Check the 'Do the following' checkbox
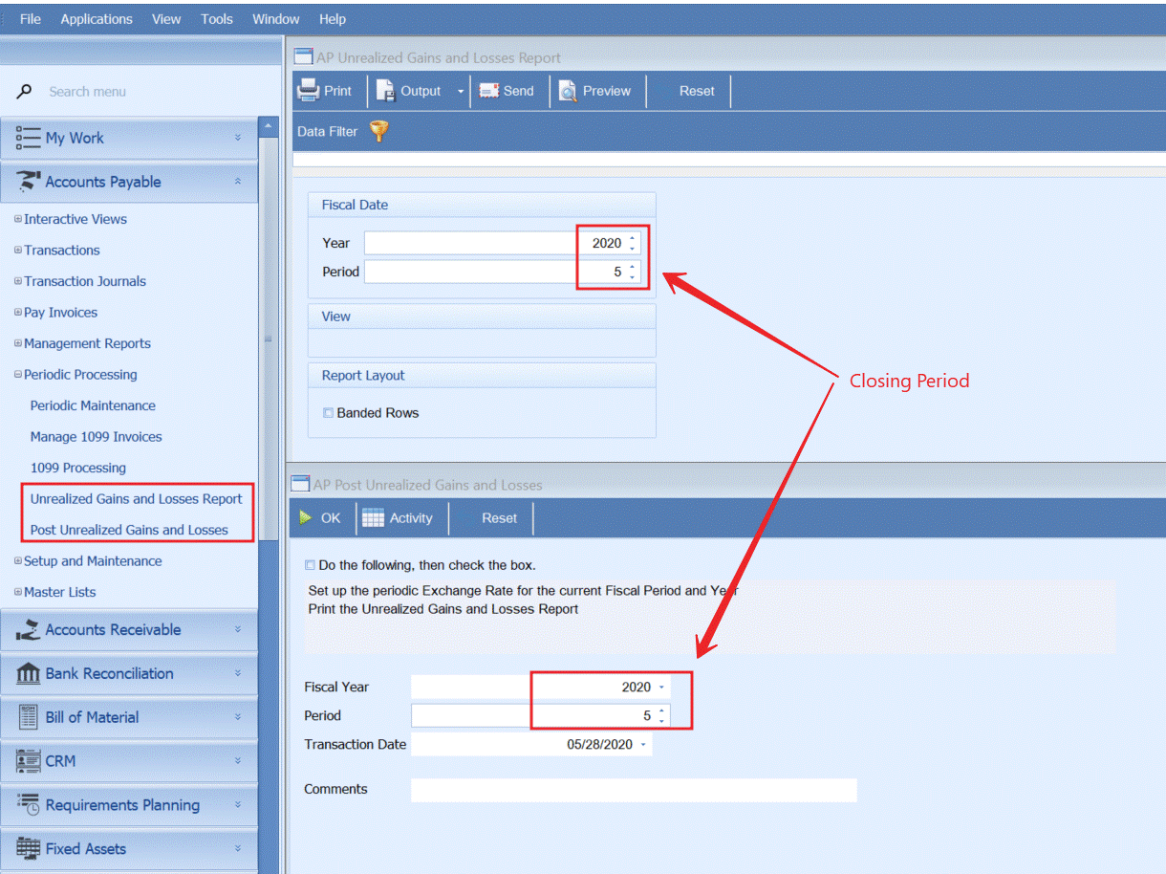1166x874 pixels. pyautogui.click(x=310, y=565)
